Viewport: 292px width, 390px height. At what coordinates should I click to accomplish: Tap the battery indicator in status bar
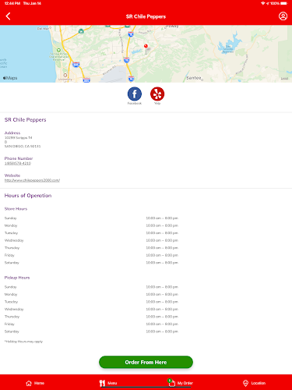pos(284,3)
